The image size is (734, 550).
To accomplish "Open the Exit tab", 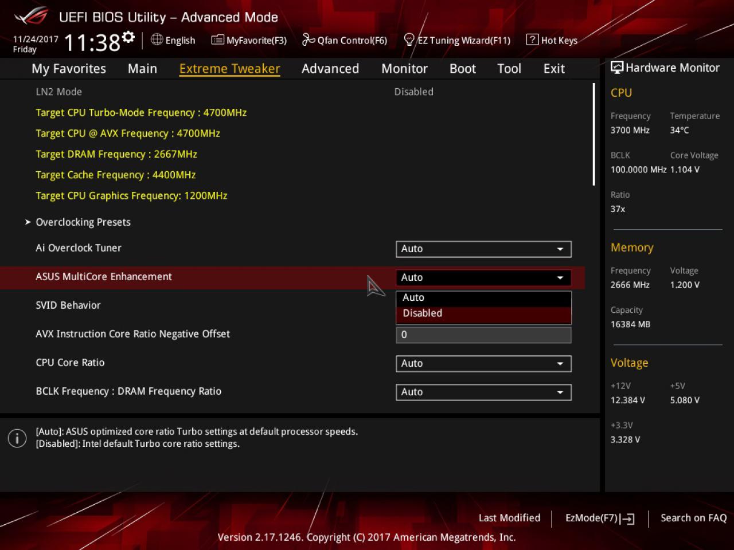I will click(554, 69).
